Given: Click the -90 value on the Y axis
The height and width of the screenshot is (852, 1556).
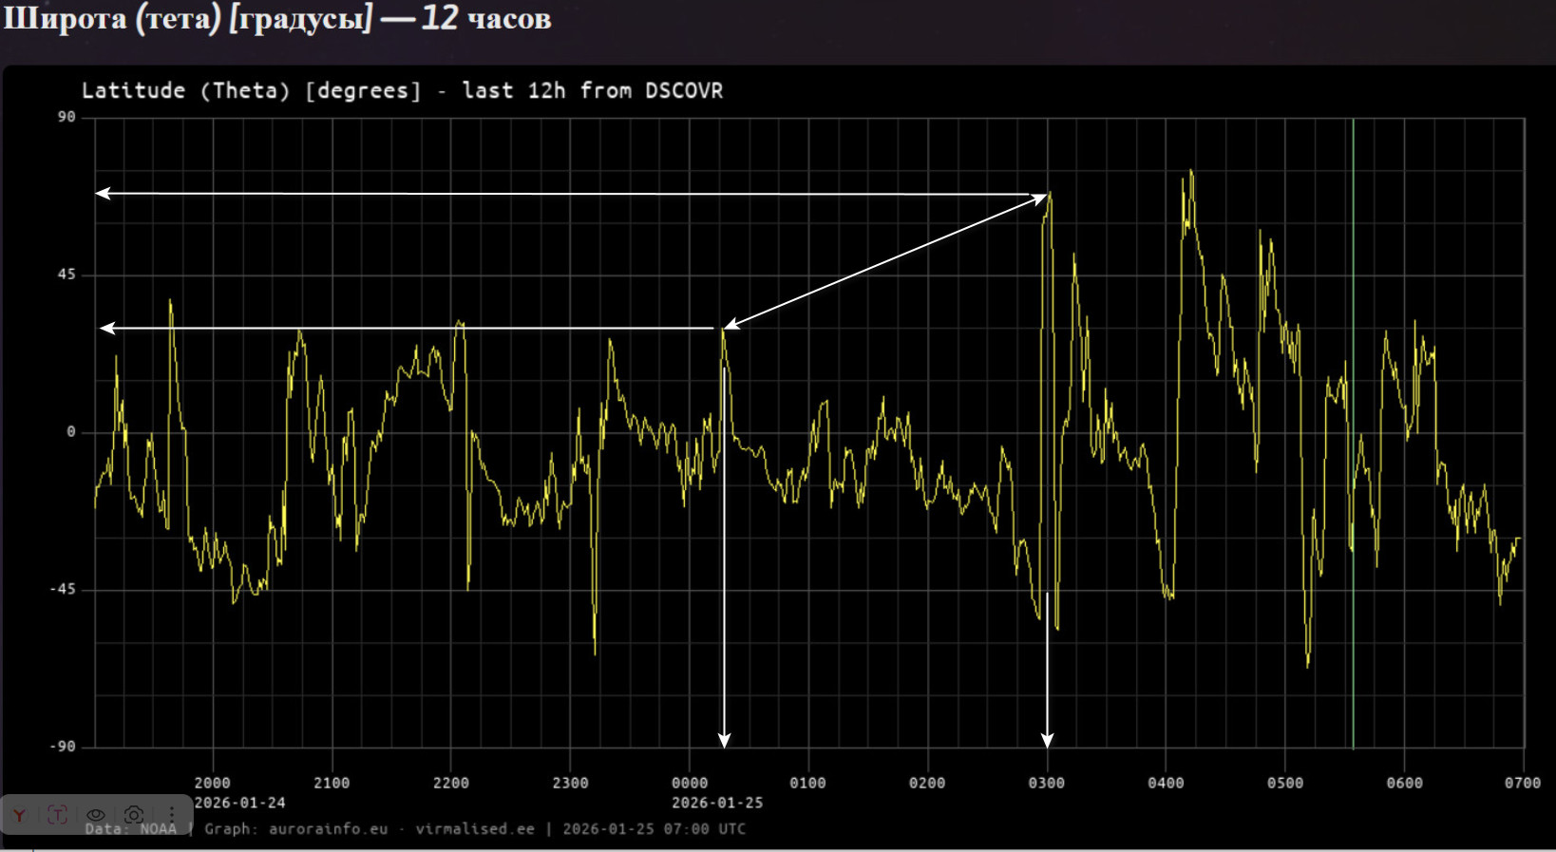Looking at the screenshot, I should [x=63, y=747].
